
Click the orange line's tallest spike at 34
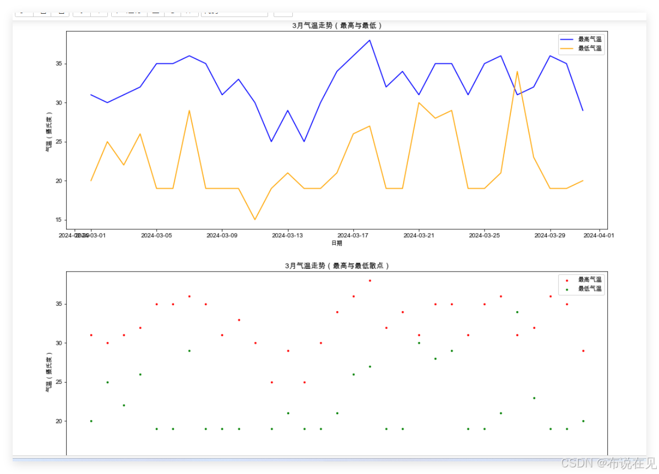click(x=517, y=72)
